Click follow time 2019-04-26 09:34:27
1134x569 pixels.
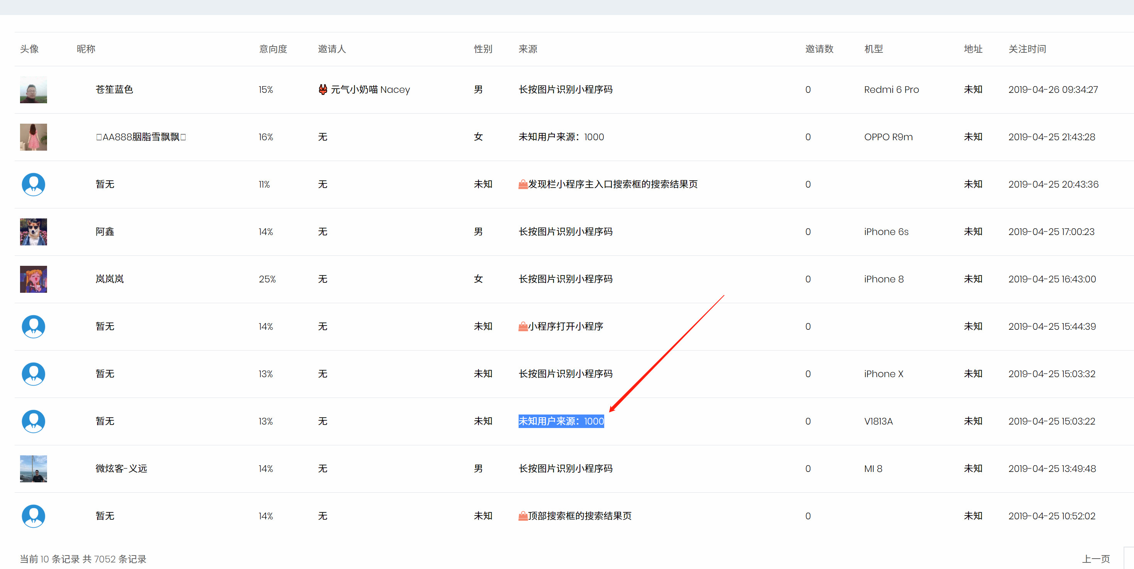pyautogui.click(x=1053, y=90)
